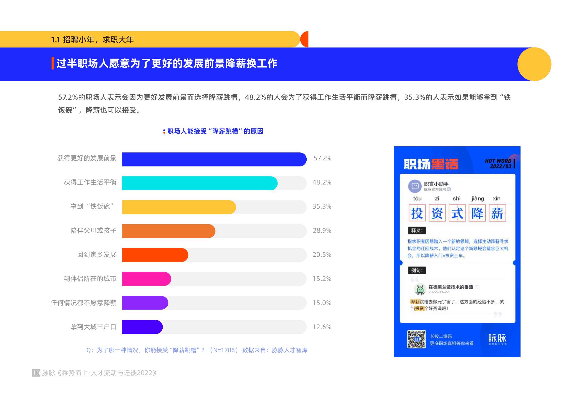Viewport: 564px width, 415px height.
Task: Click the 拿到大城市户口 row label
Action: pos(93,327)
